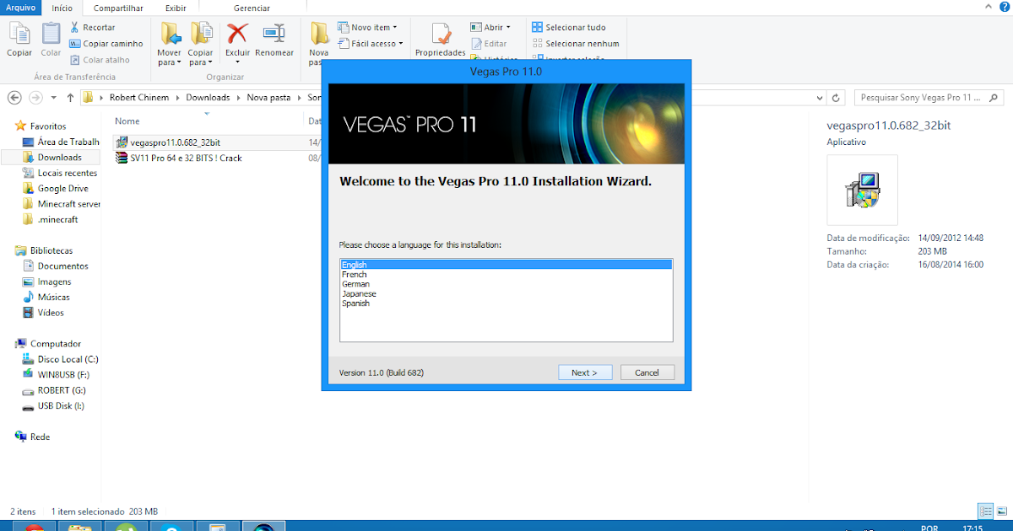This screenshot has height=531, width=1013.
Task: Switch to the Exibir ribbon tab
Action: (x=175, y=8)
